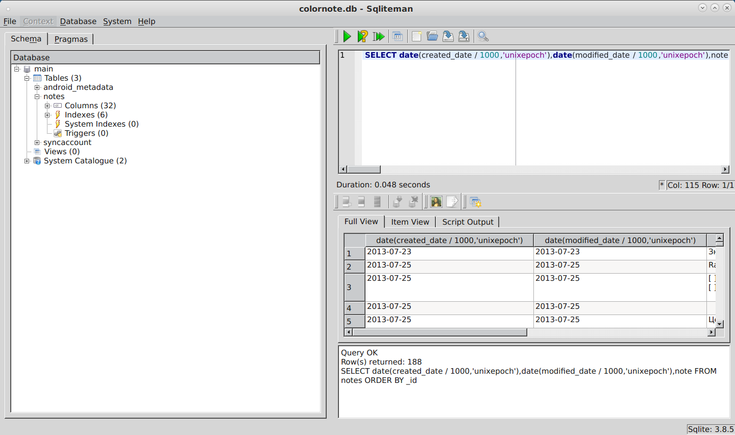
Task: Click the 'Query OK' message log text
Action: (359, 353)
